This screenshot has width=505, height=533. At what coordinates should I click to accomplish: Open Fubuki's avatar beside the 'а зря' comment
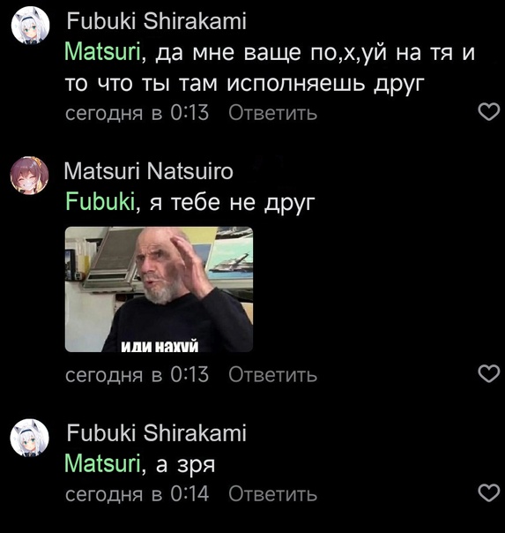tap(30, 438)
